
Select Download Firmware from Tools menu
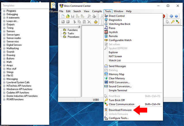coord(120,110)
